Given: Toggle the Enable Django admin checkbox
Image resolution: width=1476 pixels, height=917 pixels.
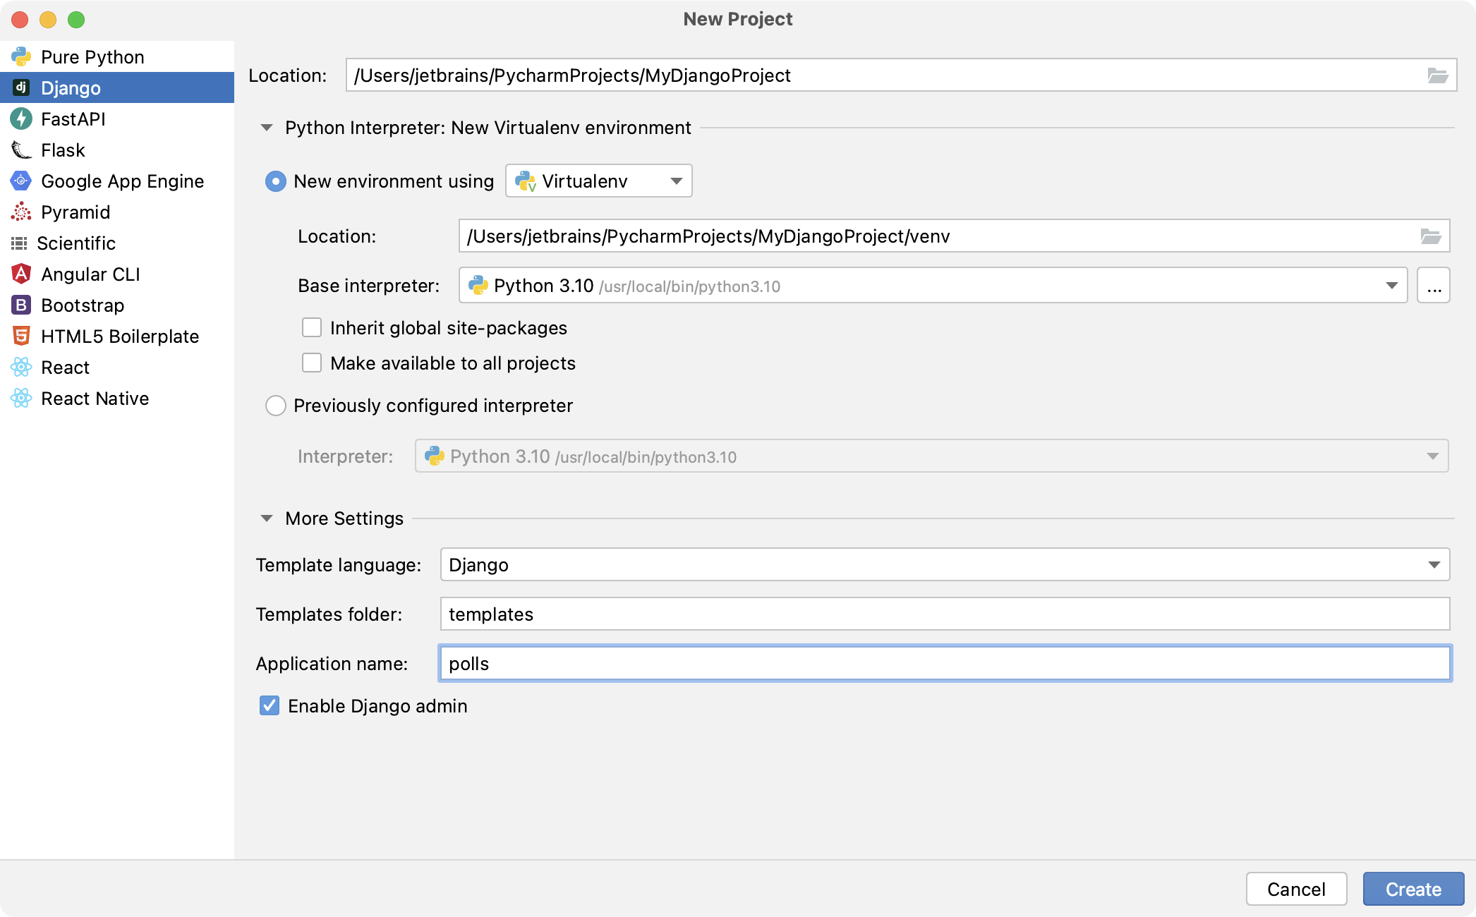Looking at the screenshot, I should [270, 705].
